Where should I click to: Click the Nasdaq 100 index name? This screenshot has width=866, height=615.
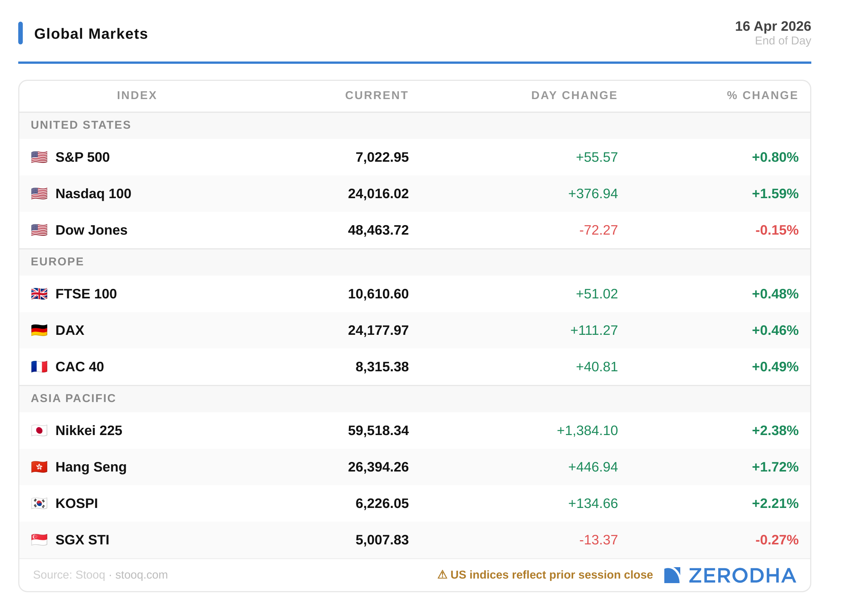pyautogui.click(x=93, y=194)
